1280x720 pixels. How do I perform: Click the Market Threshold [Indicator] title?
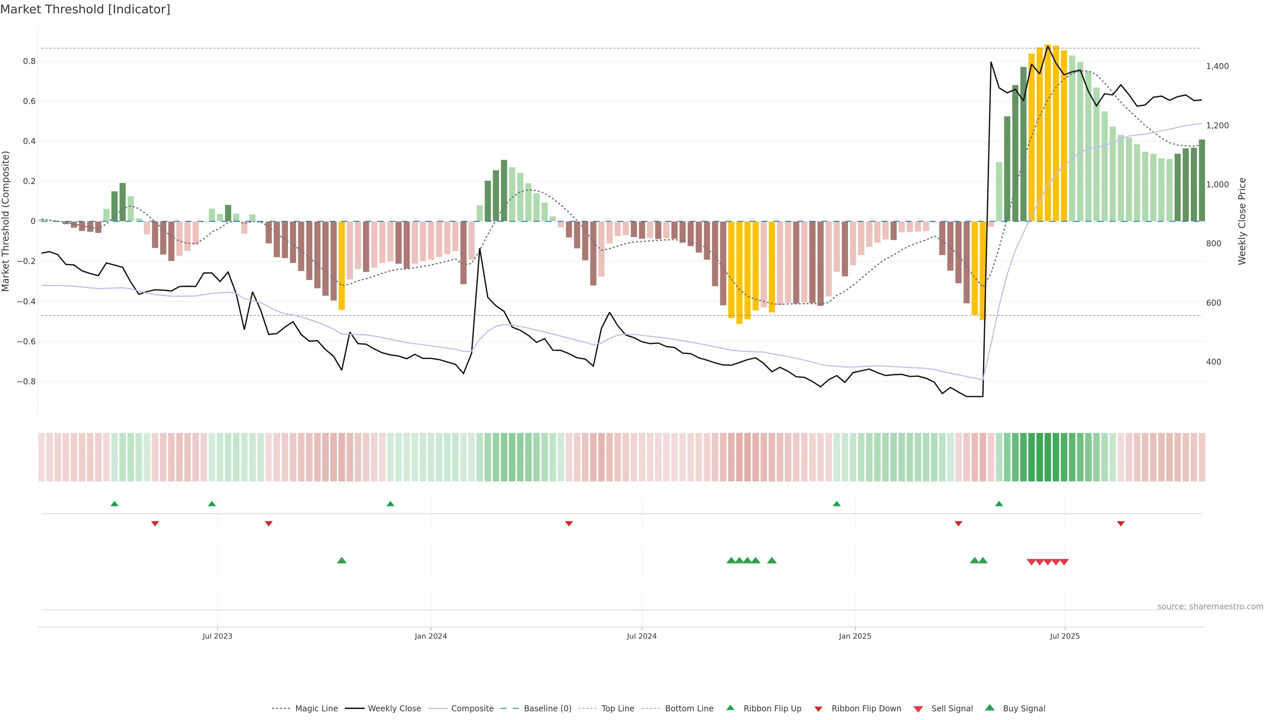pyautogui.click(x=85, y=9)
